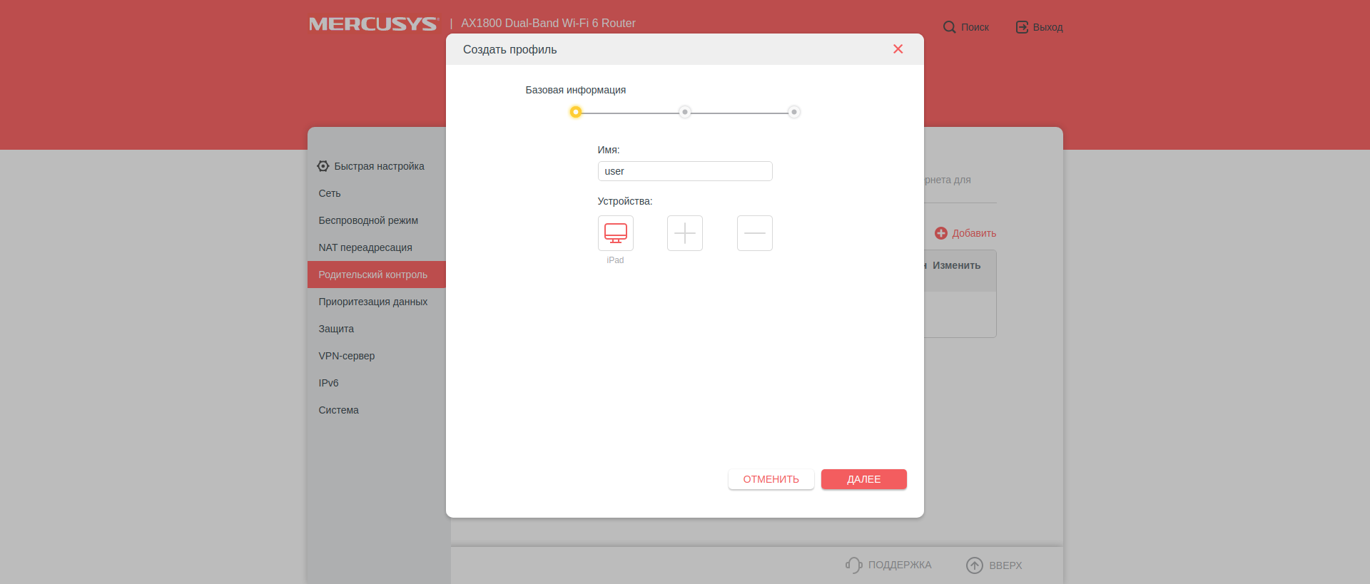Close the Create Profile dialog

[x=898, y=49]
